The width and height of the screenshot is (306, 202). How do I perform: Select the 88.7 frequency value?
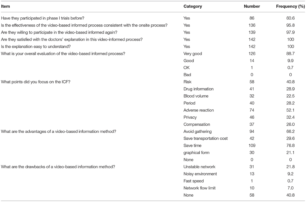tap(290, 54)
